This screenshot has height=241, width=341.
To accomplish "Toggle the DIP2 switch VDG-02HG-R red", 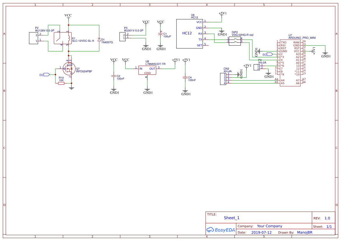I will click(235, 41).
